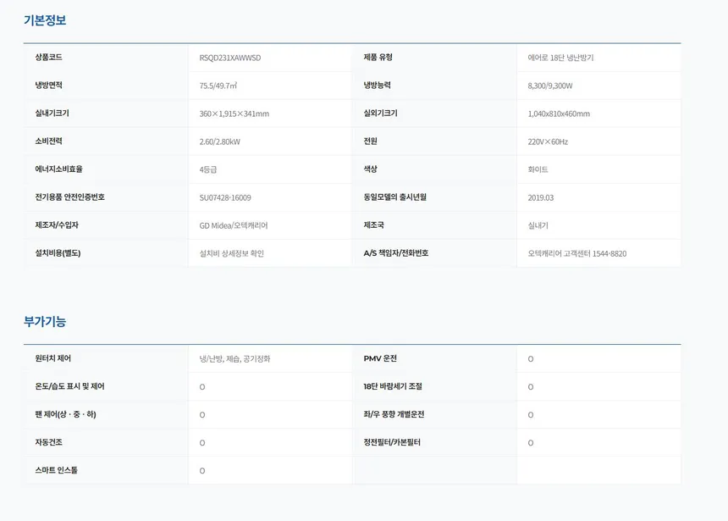Click the 좌/우 풍향 개별운전 label

click(x=394, y=414)
